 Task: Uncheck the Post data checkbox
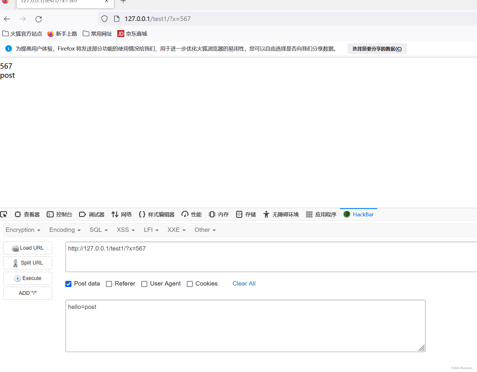click(x=68, y=284)
